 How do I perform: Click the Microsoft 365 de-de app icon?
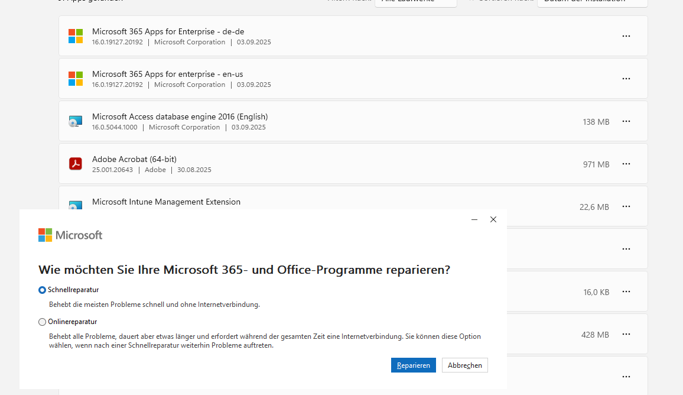[76, 36]
